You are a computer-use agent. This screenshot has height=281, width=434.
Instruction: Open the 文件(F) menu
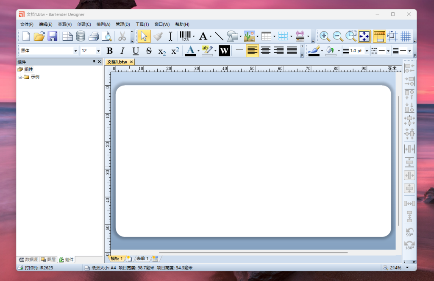coord(27,25)
